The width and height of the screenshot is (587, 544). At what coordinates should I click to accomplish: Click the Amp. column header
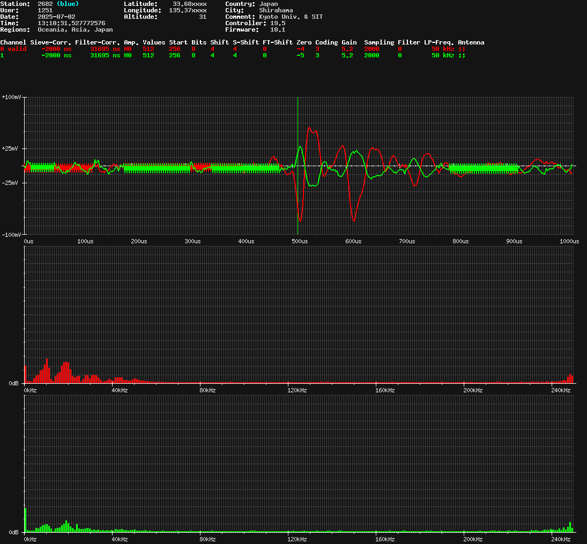pos(131,42)
